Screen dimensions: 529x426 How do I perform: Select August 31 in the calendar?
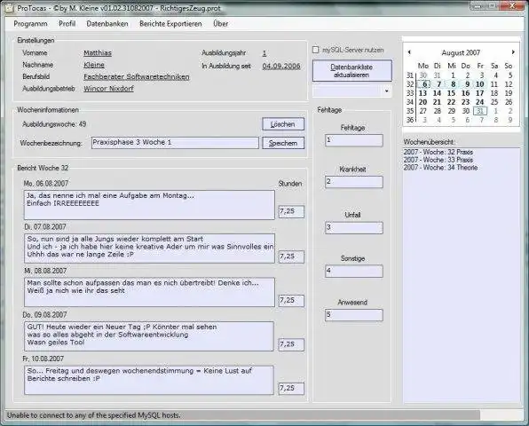coord(480,111)
